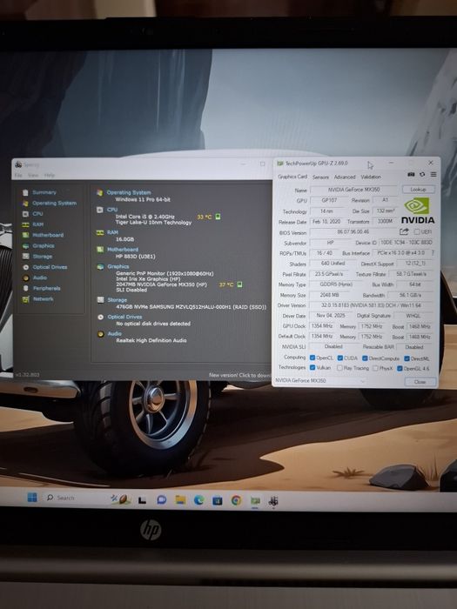Image resolution: width=457 pixels, height=609 pixels.
Task: Toggle the Vulkan checkbox
Action: click(313, 367)
